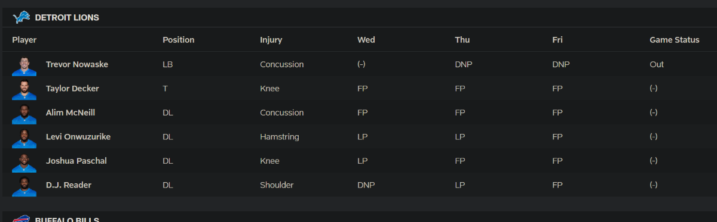Click the Detroit Lions team heading
Image resolution: width=717 pixels, height=222 pixels.
(x=67, y=18)
